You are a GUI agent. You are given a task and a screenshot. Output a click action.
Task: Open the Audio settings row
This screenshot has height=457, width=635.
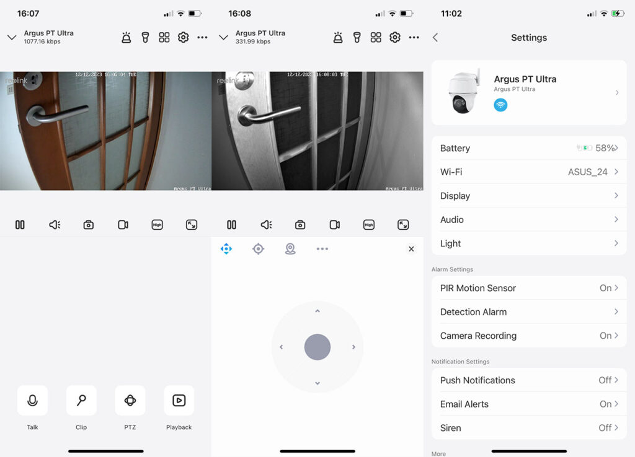tap(530, 220)
